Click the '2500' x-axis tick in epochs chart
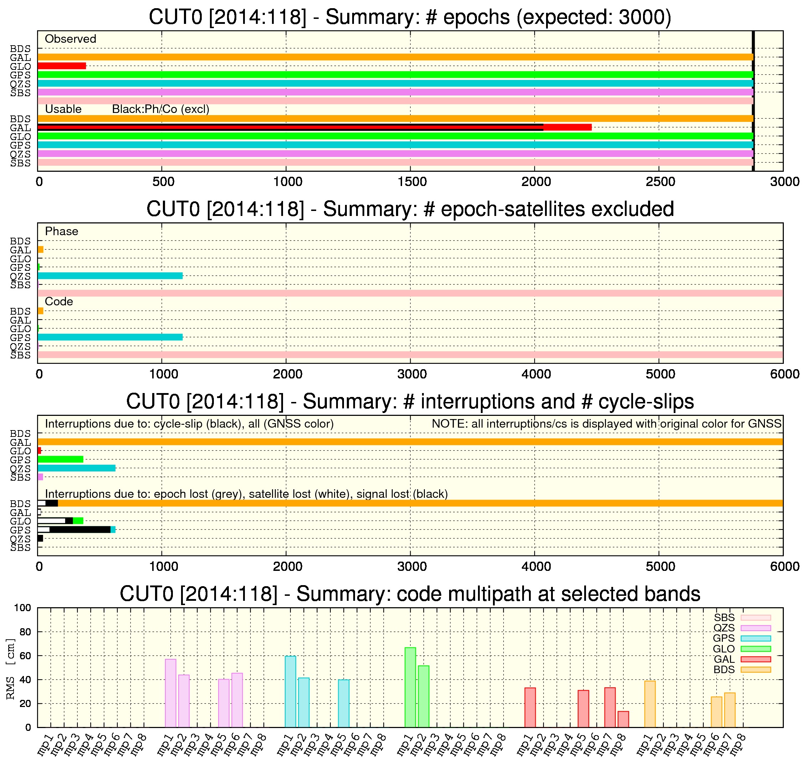The width and height of the screenshot is (802, 769). click(660, 182)
